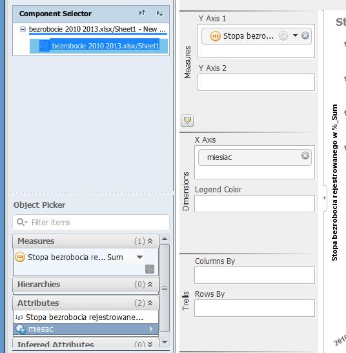Click the search magnifier icon in Filter items
This screenshot has width=346, height=353.
(x=22, y=222)
